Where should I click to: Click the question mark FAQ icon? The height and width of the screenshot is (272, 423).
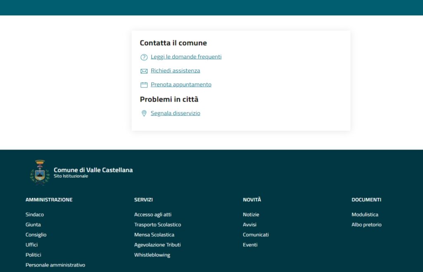(144, 57)
